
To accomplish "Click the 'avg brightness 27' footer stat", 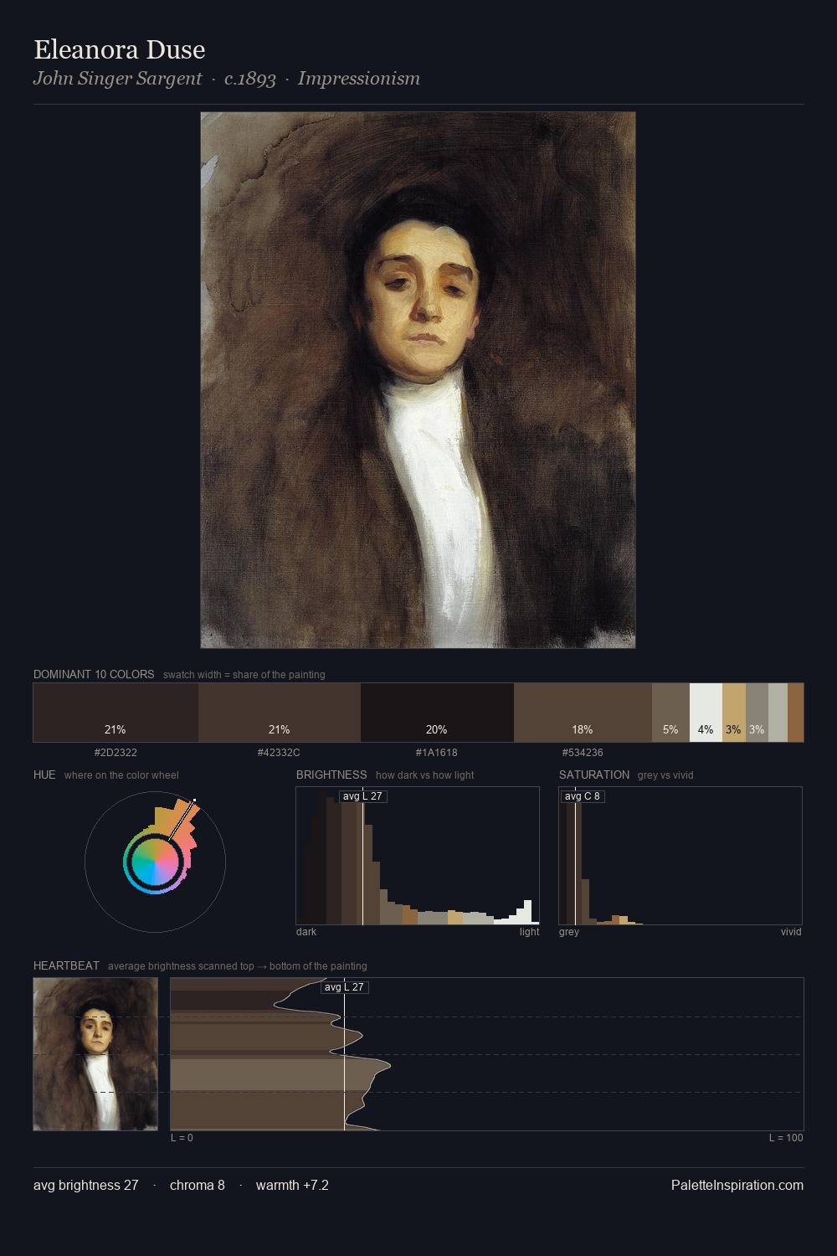I will tap(86, 1185).
